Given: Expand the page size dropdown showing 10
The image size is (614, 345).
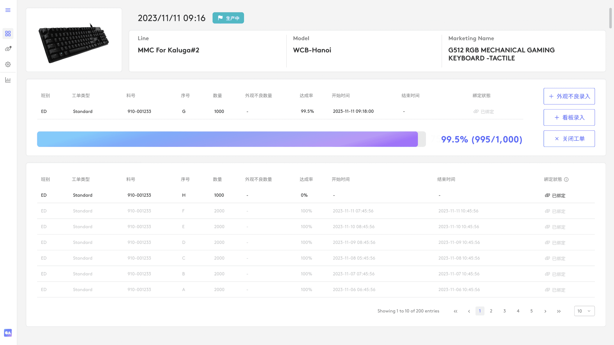Looking at the screenshot, I should click(584, 311).
